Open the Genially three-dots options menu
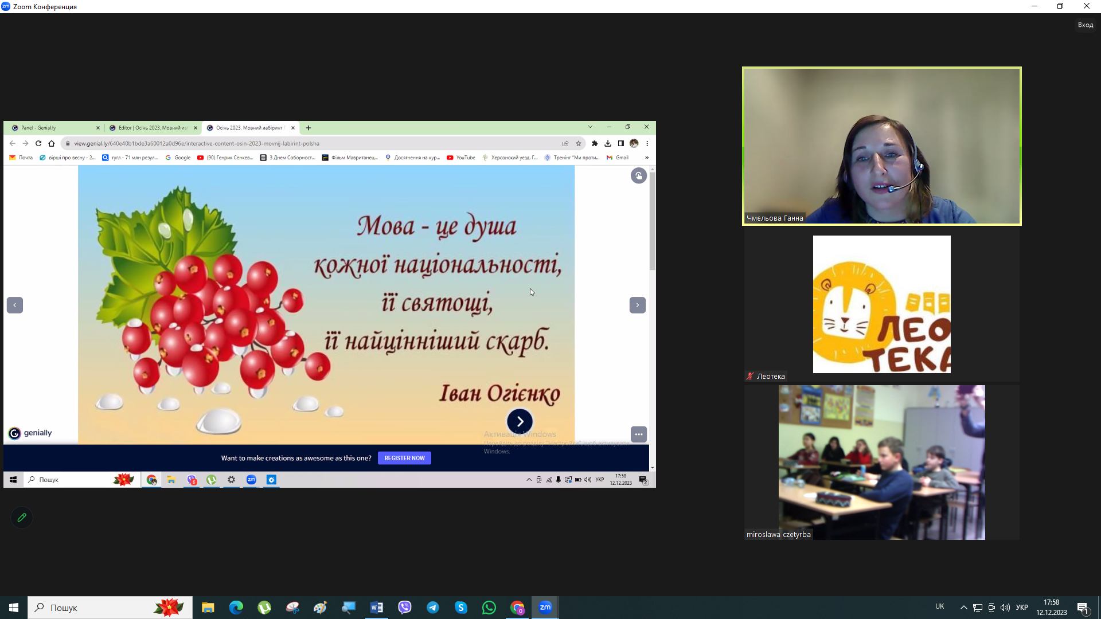The image size is (1101, 619). tap(638, 434)
